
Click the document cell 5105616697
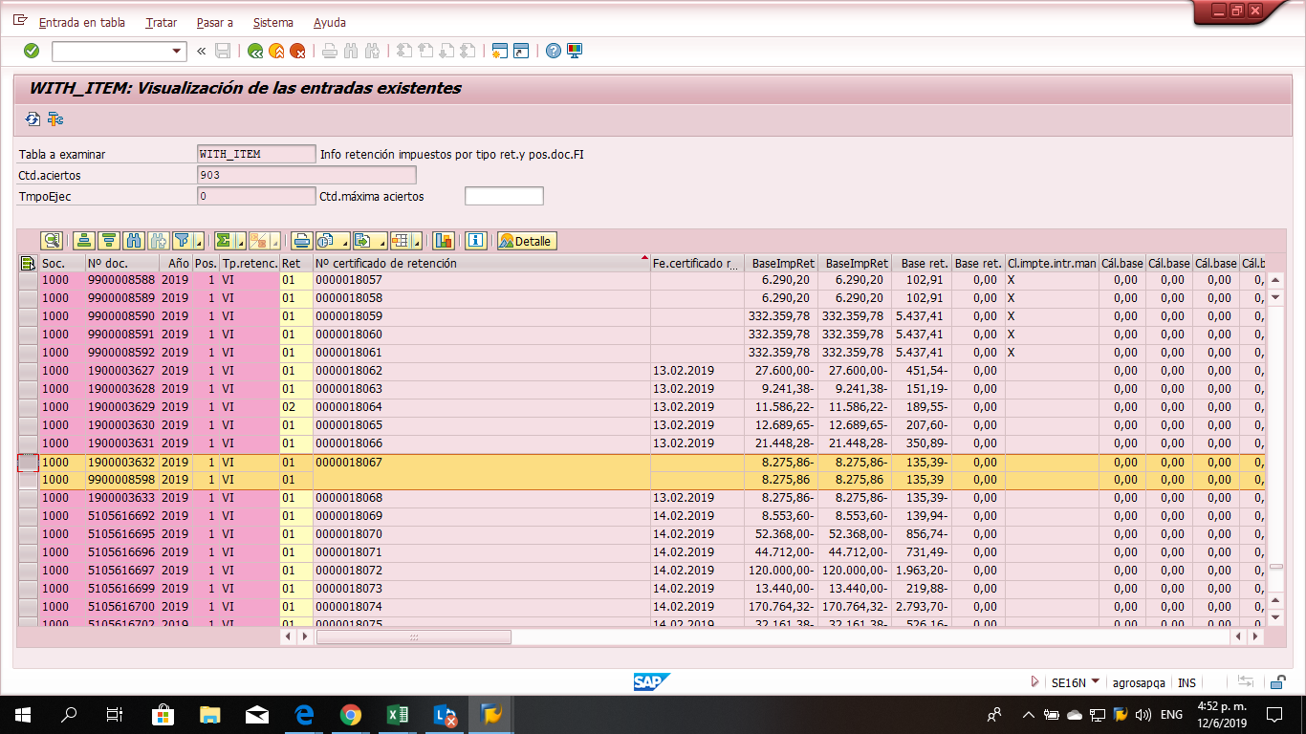[x=124, y=571]
